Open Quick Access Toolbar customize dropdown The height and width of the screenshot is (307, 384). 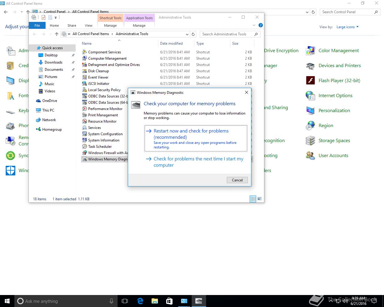click(55, 18)
